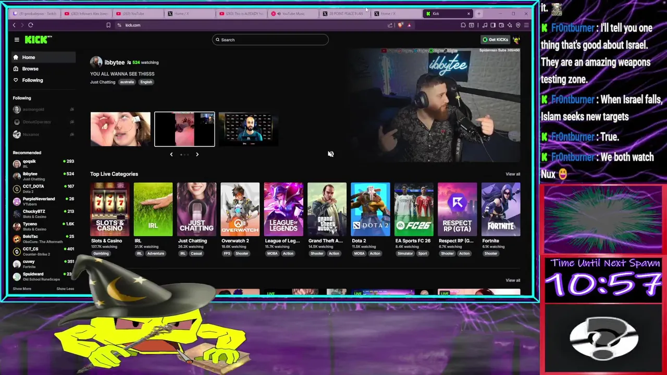
Task: Open Following in sidebar
Action: [44, 80]
